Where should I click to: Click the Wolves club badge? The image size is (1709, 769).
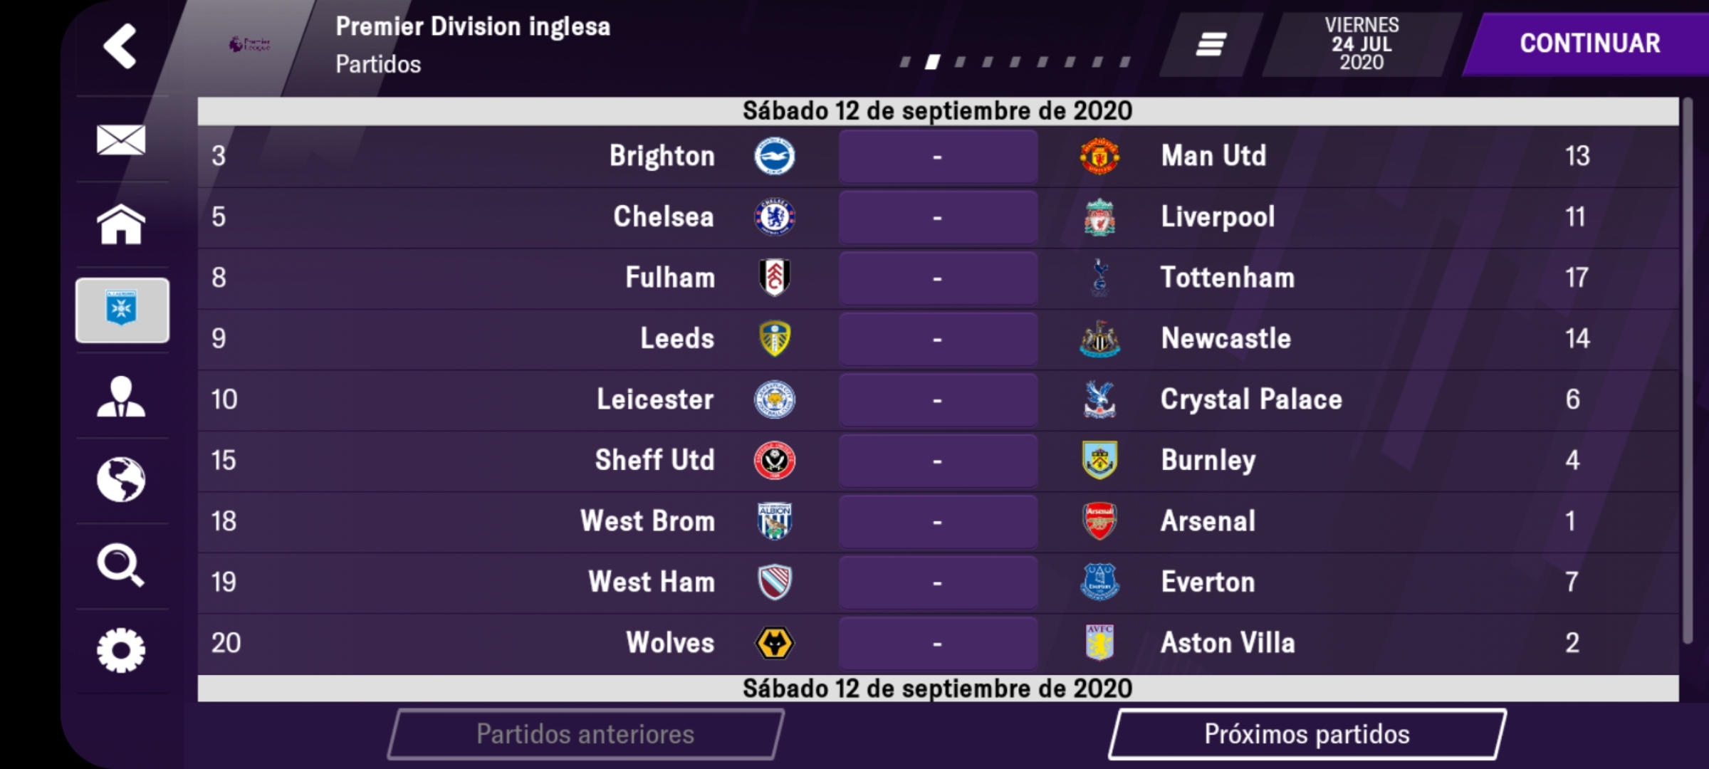pos(774,643)
